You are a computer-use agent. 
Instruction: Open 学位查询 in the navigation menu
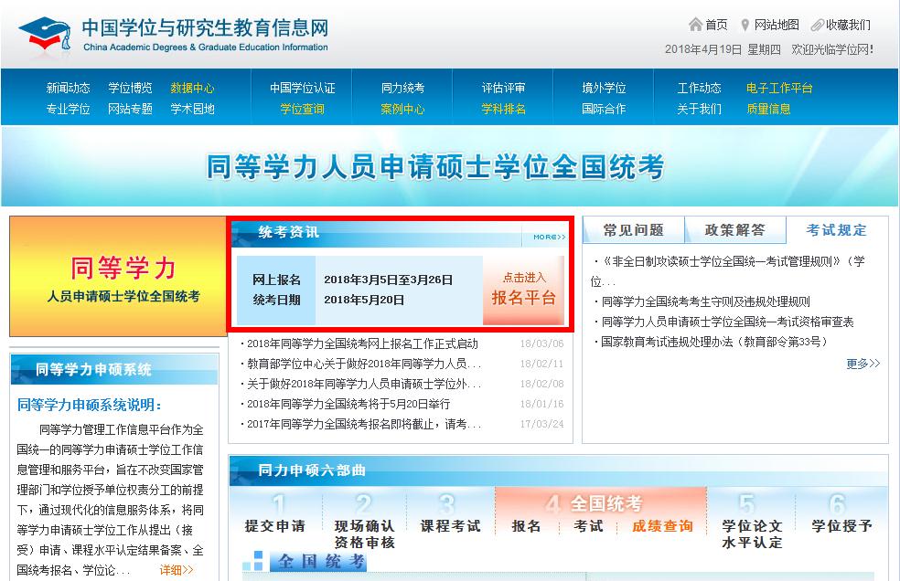point(302,109)
